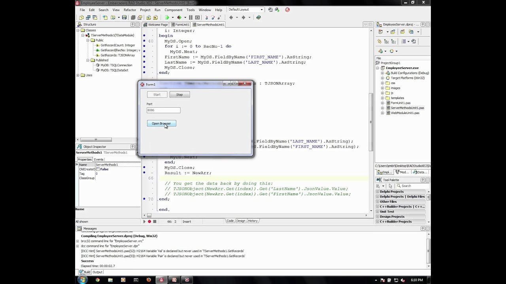Collapse the TServerMethods1 class node
The image size is (506, 284).
[x=83, y=35]
